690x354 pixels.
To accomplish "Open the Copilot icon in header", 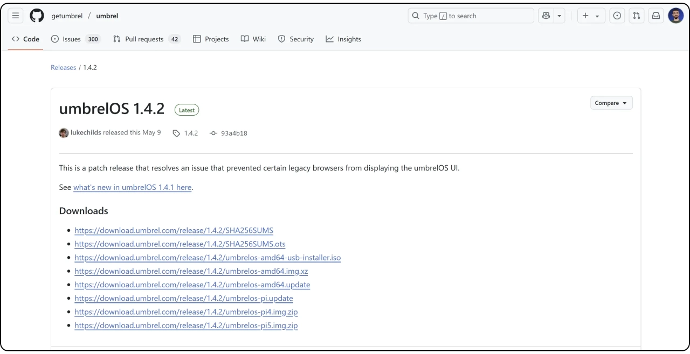I will (546, 16).
